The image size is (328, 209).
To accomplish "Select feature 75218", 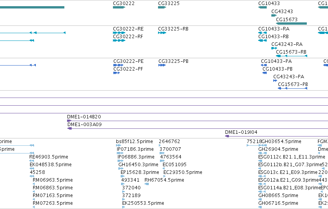I will (254, 142).
